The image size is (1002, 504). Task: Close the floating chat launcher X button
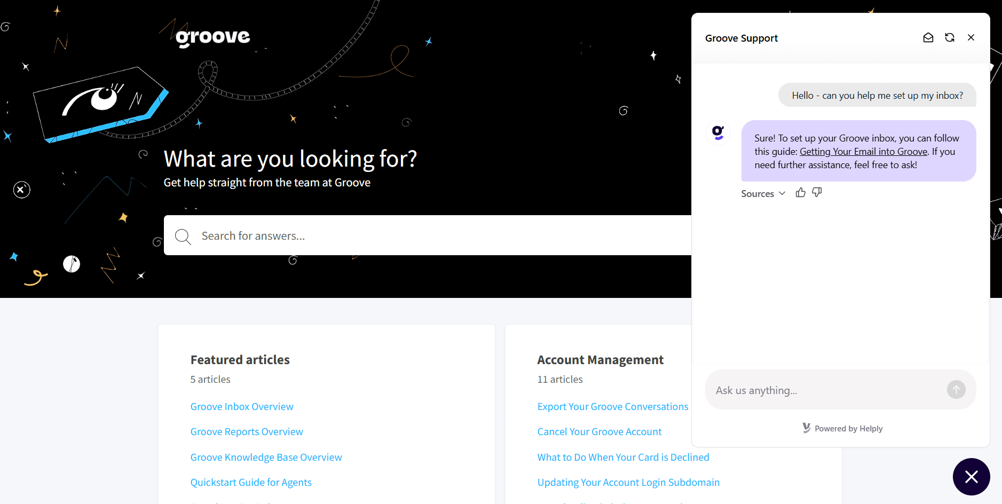tap(971, 476)
